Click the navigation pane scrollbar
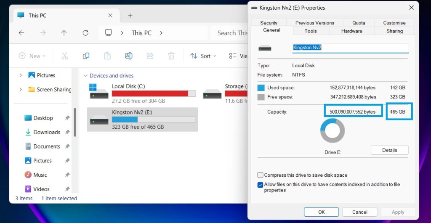Screen dimensions: 431x223 tap(75, 122)
